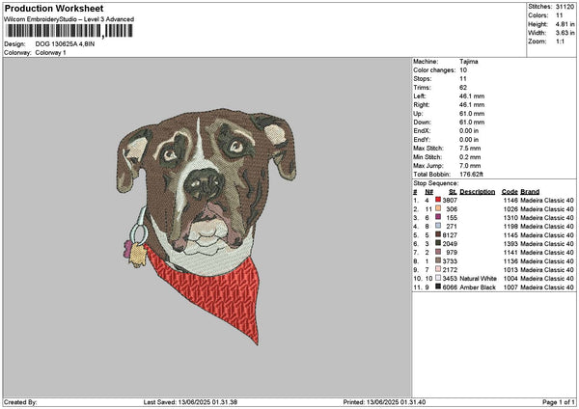Click the stitch count '3807'
The width and height of the screenshot is (579, 409).
450,201
